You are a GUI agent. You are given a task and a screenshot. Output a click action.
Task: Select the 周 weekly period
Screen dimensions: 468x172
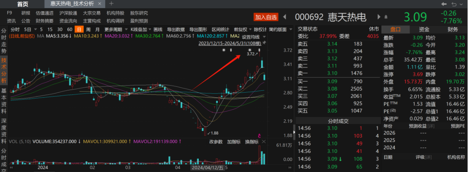(88, 30)
